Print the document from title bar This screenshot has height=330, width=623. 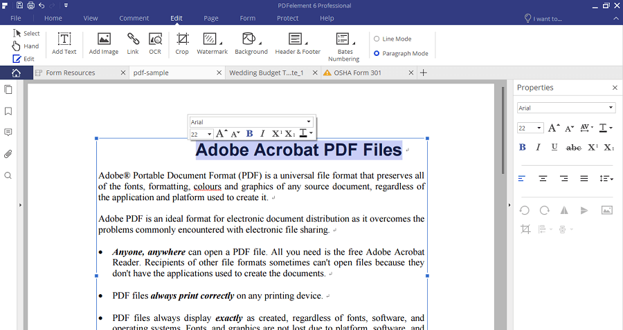tap(30, 5)
